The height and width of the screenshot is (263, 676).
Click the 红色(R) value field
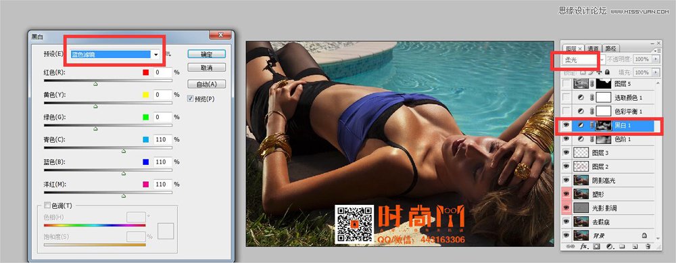[163, 72]
